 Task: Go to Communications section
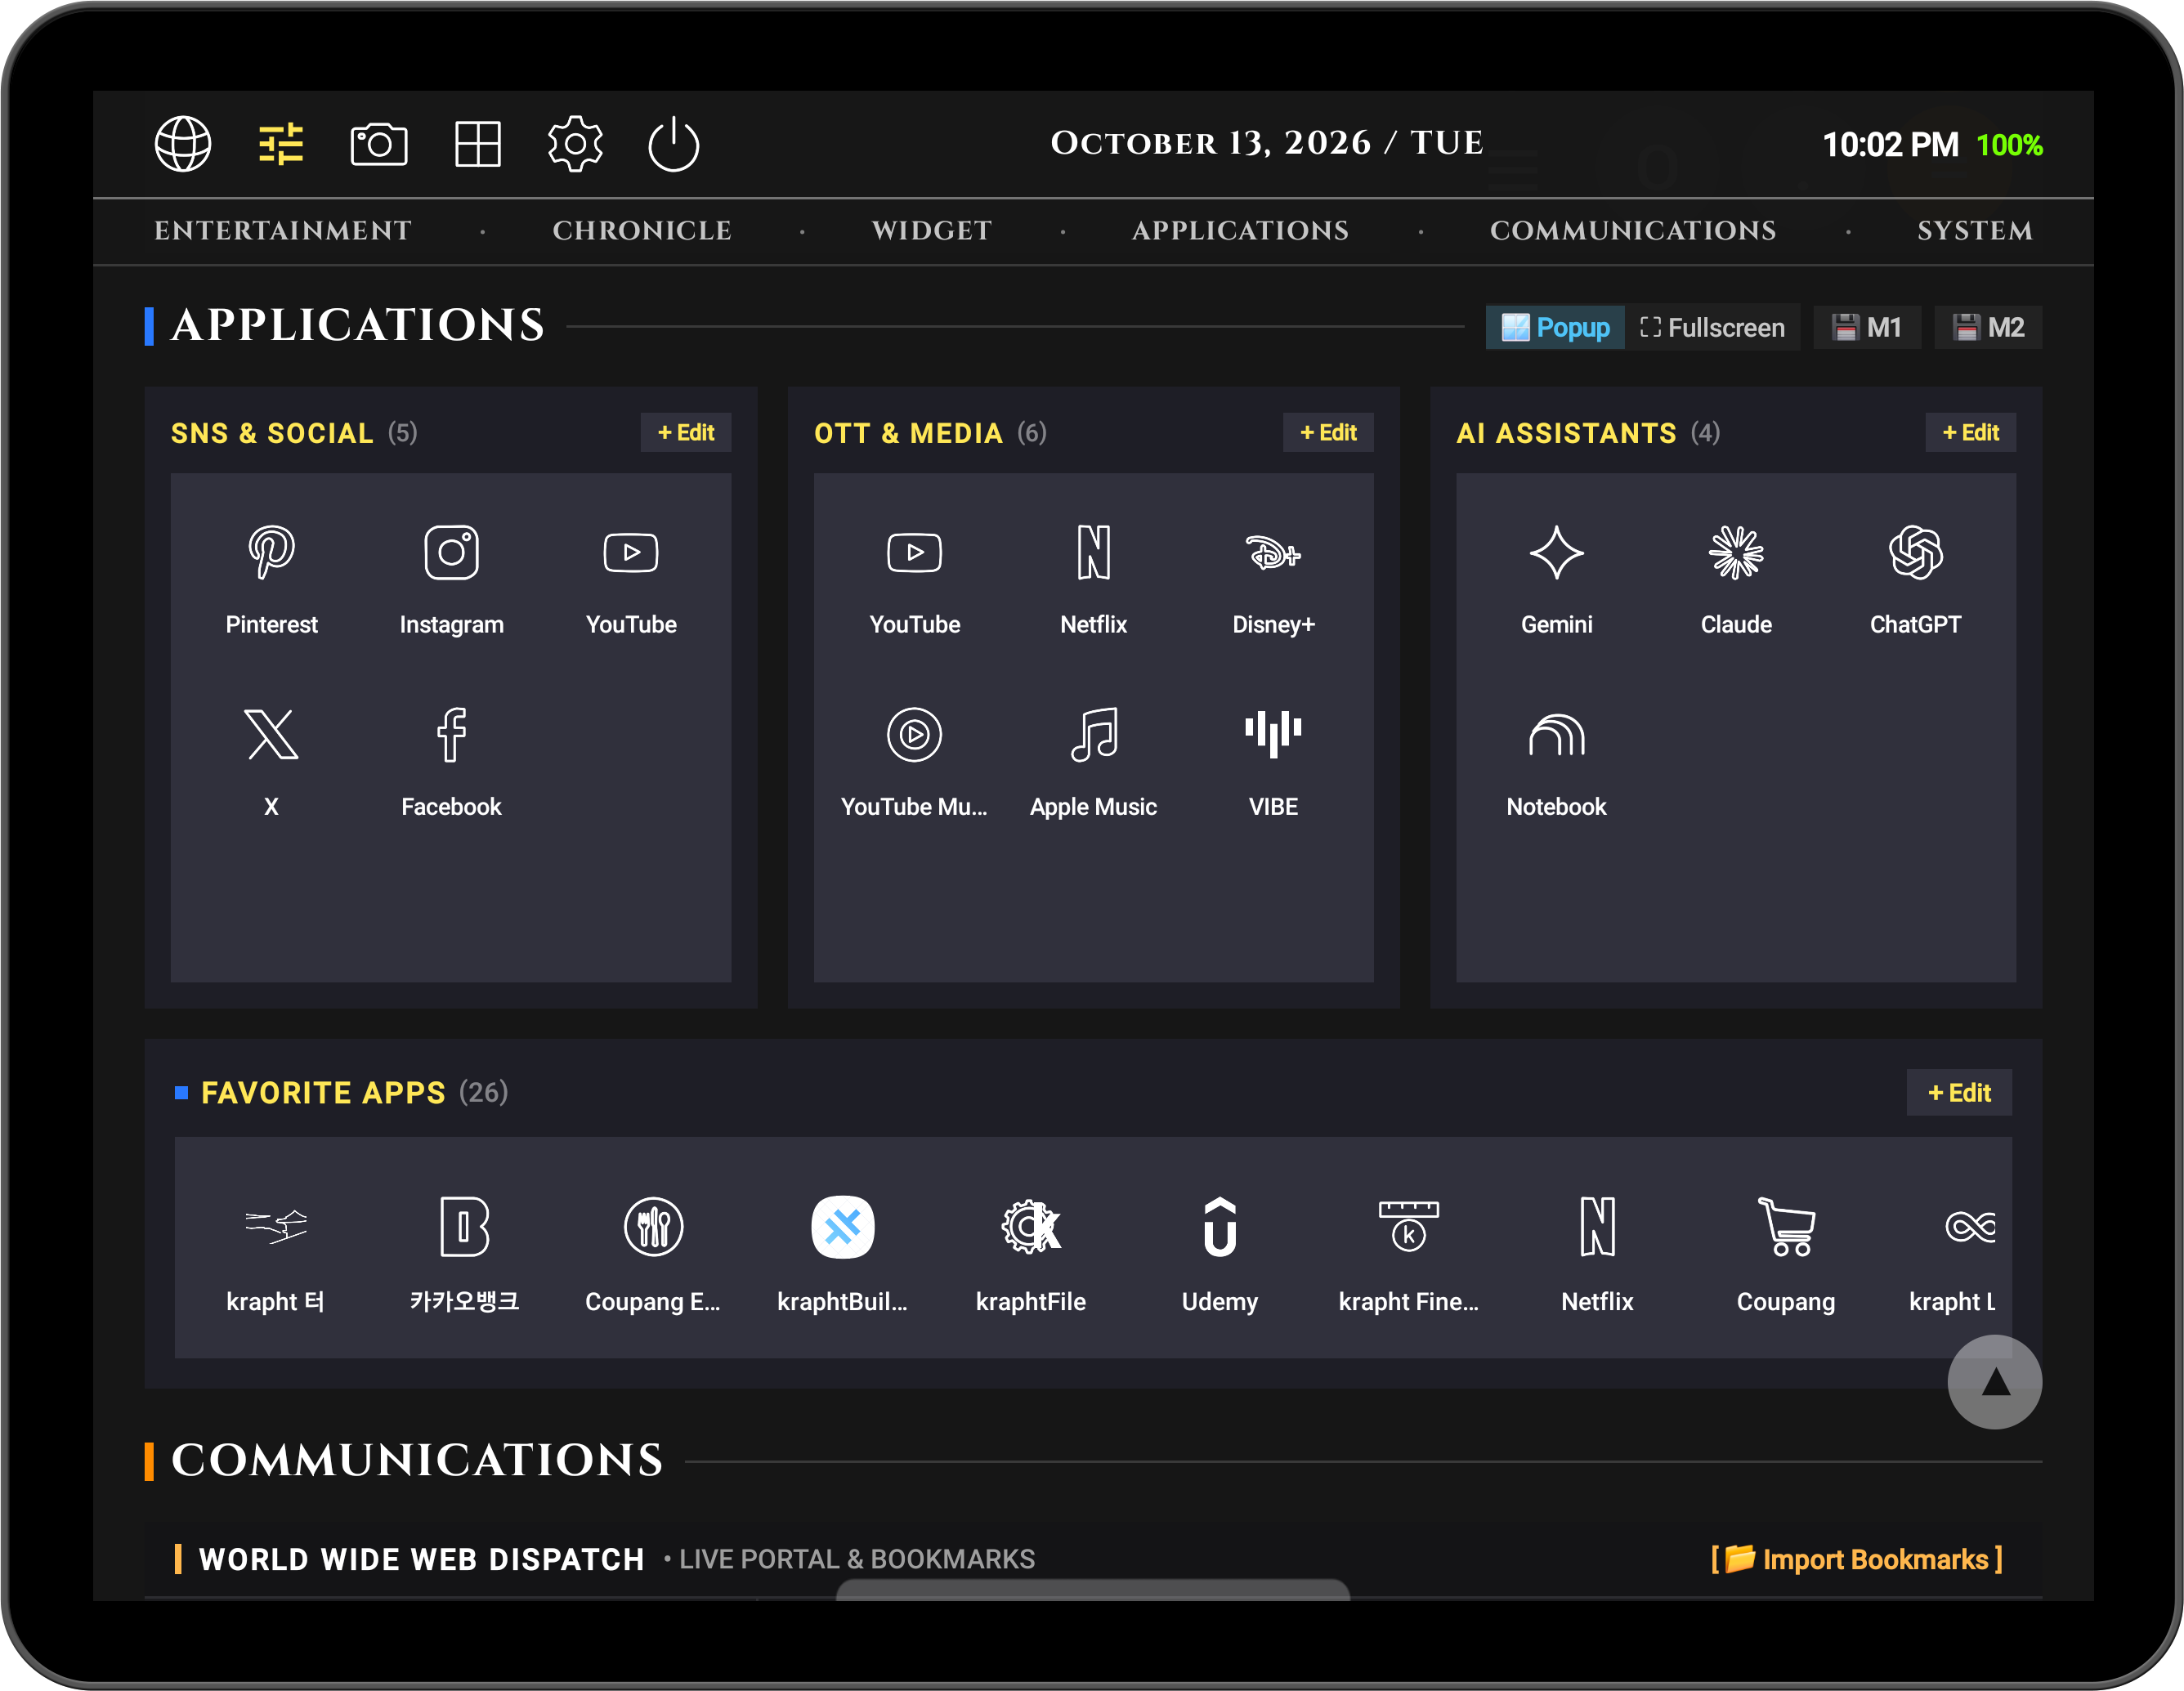click(1633, 231)
